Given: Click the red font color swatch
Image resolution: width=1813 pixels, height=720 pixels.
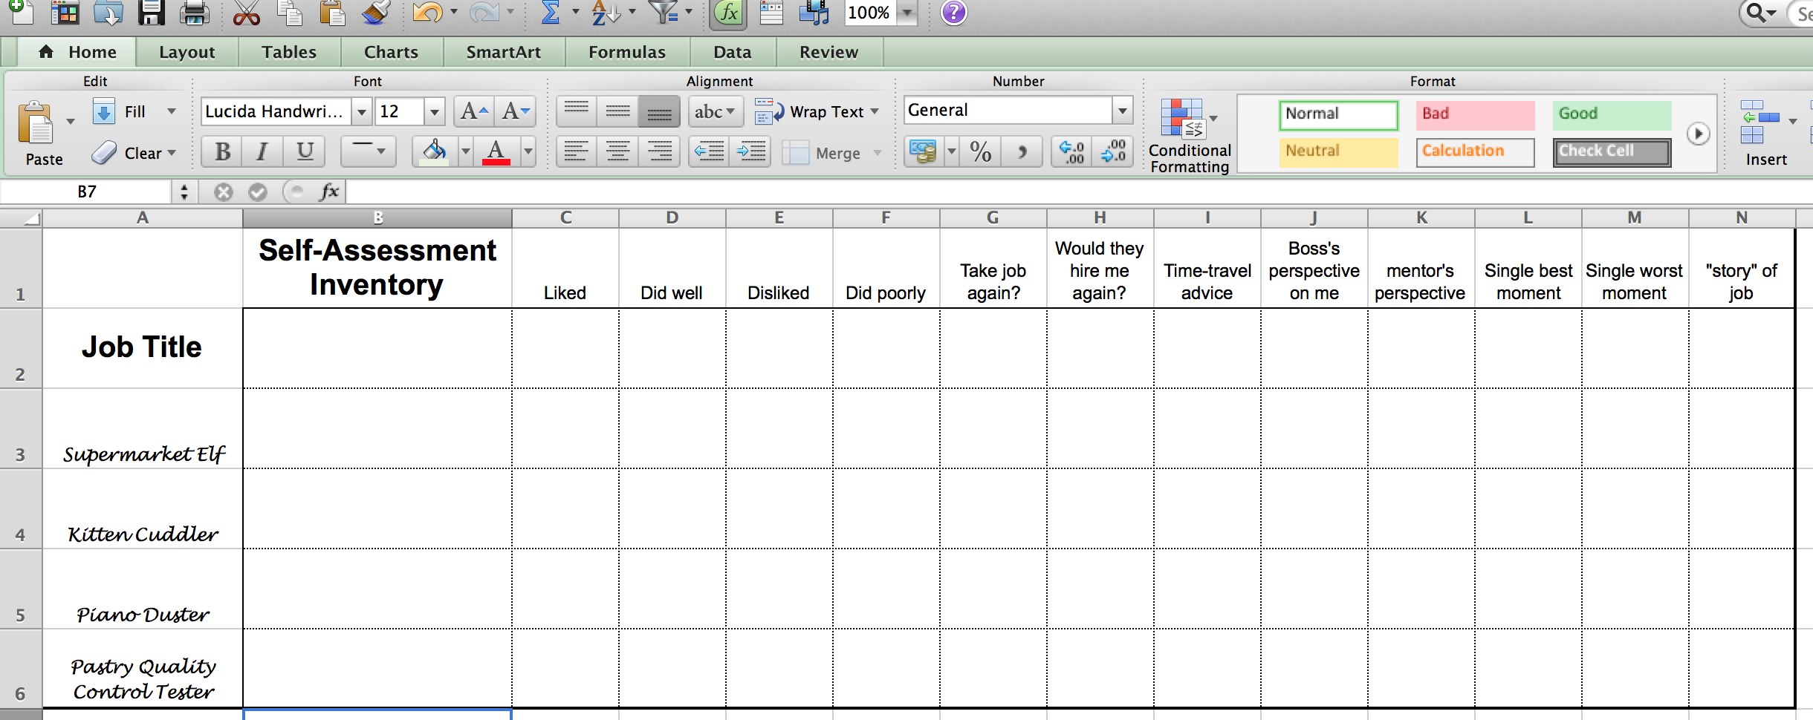Looking at the screenshot, I should click(496, 152).
